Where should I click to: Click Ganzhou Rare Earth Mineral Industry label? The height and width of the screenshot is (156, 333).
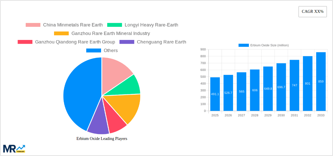point(111,33)
